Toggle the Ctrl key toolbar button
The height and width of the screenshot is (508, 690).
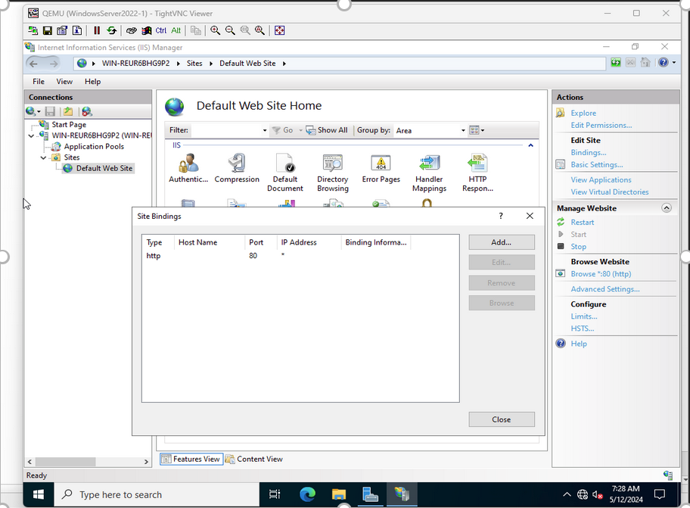tap(161, 30)
